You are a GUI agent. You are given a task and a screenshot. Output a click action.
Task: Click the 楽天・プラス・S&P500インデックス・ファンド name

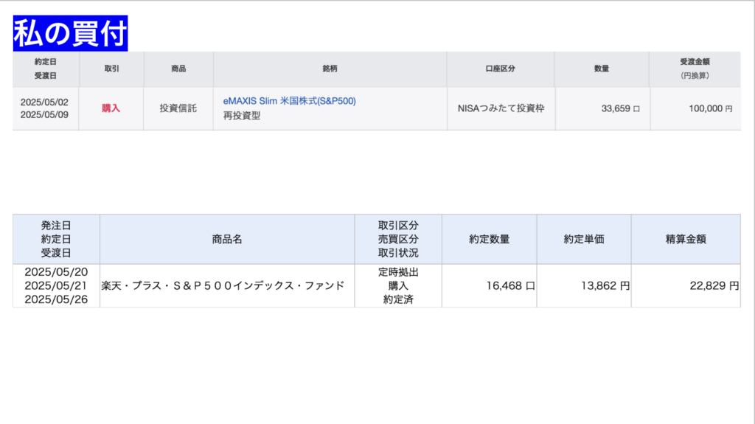point(223,285)
